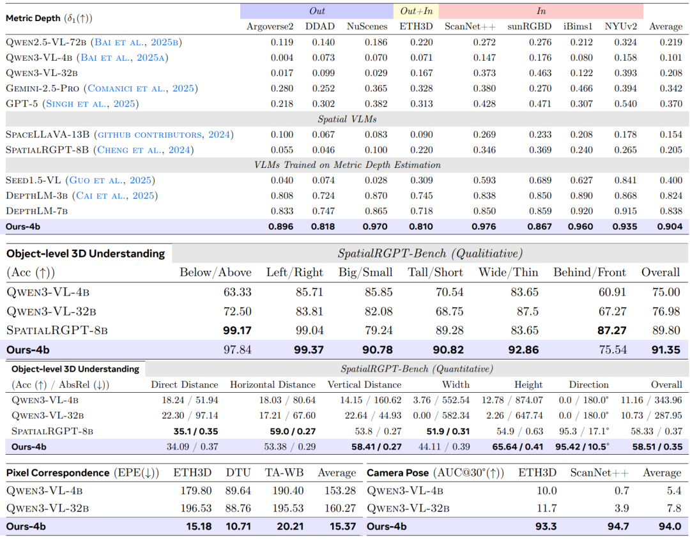690x539 pixels.
Task: Select the 0.904 average value for Ours-4b
Action: 670,227
